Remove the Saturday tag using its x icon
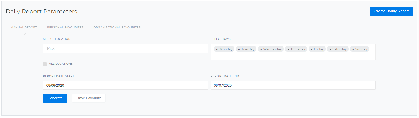This screenshot has width=419, height=118. (x=330, y=49)
